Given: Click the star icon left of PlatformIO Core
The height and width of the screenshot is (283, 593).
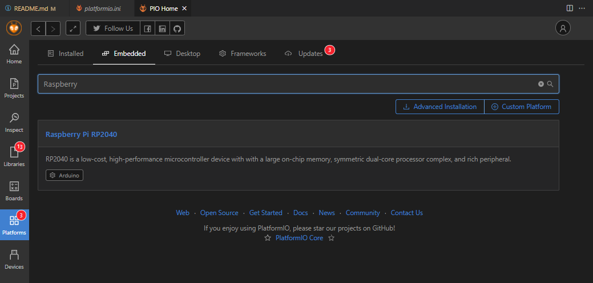Looking at the screenshot, I should tap(268, 238).
